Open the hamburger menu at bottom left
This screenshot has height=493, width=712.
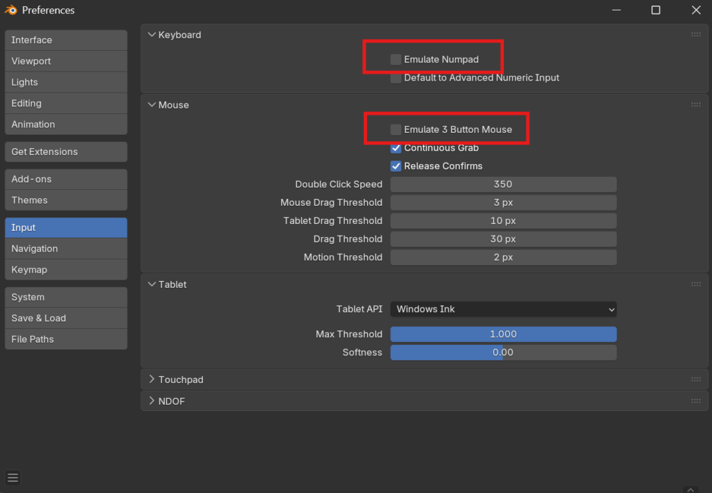click(13, 478)
